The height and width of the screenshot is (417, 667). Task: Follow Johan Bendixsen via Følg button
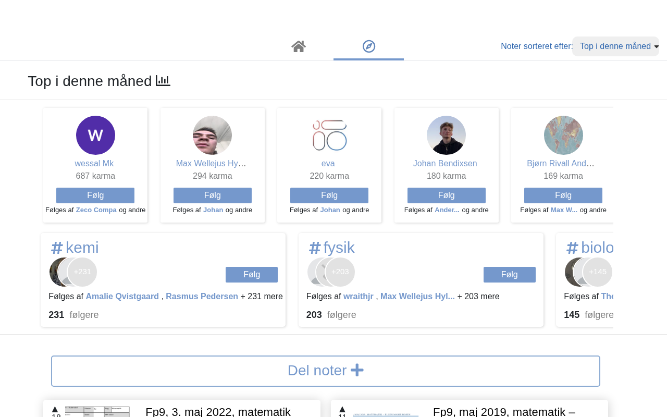tap(447, 195)
